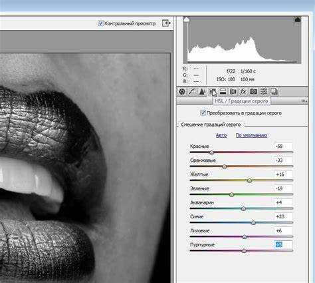Open the panel options menu arrow
This screenshot has width=315, height=283.
(304, 101)
